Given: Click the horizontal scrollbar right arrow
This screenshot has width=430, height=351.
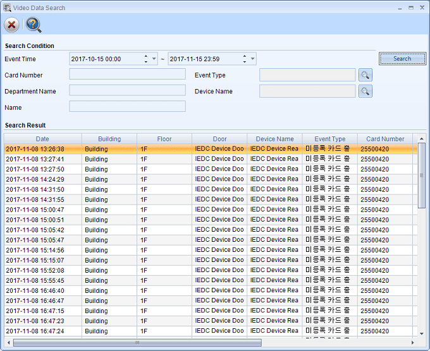Looking at the screenshot, I should pyautogui.click(x=412, y=343).
